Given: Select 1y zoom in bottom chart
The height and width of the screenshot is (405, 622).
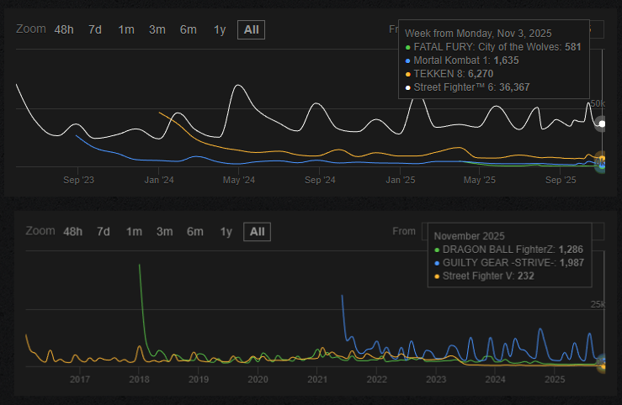Looking at the screenshot, I should coord(226,232).
